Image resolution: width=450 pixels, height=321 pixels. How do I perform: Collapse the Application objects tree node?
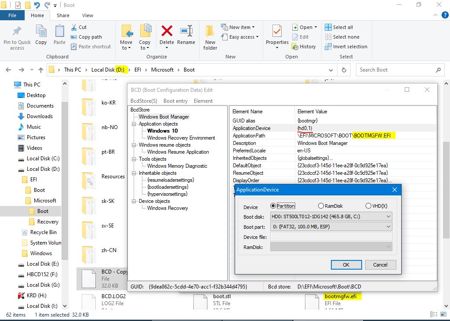(x=134, y=124)
